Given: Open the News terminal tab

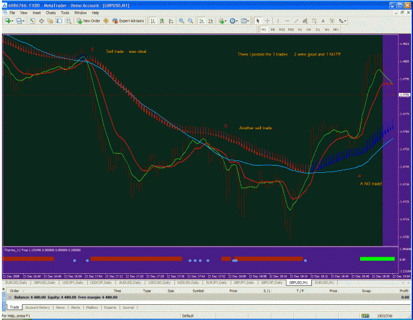Looking at the screenshot, I should (60, 307).
